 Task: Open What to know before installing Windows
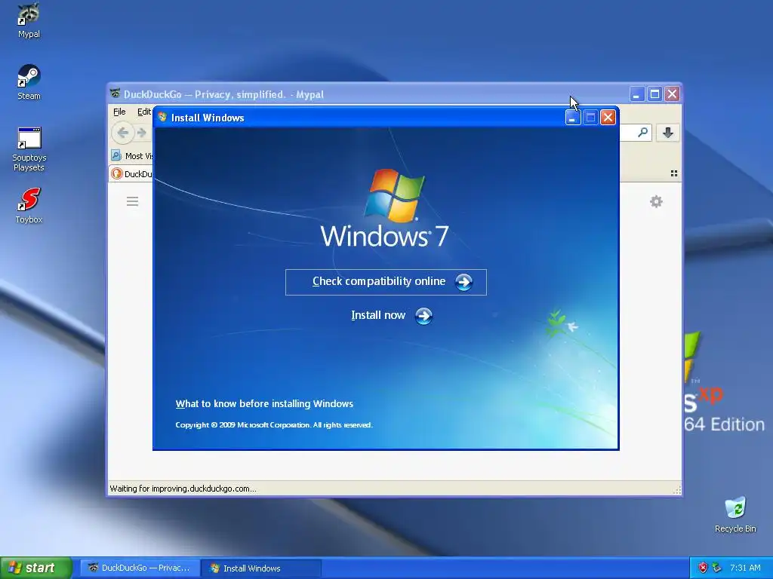[x=264, y=404]
